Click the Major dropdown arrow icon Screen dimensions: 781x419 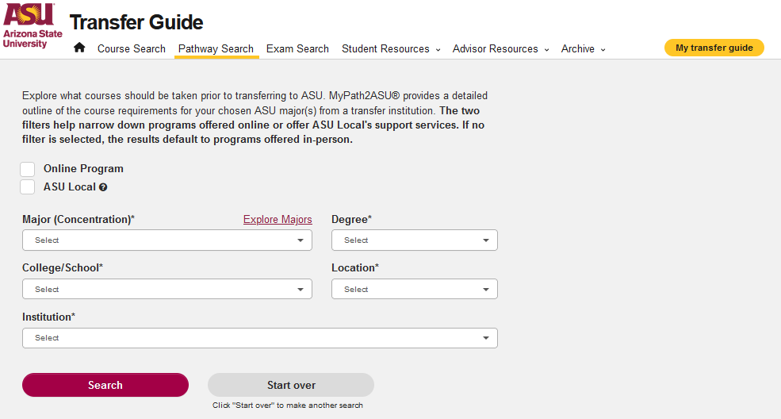[x=301, y=240]
